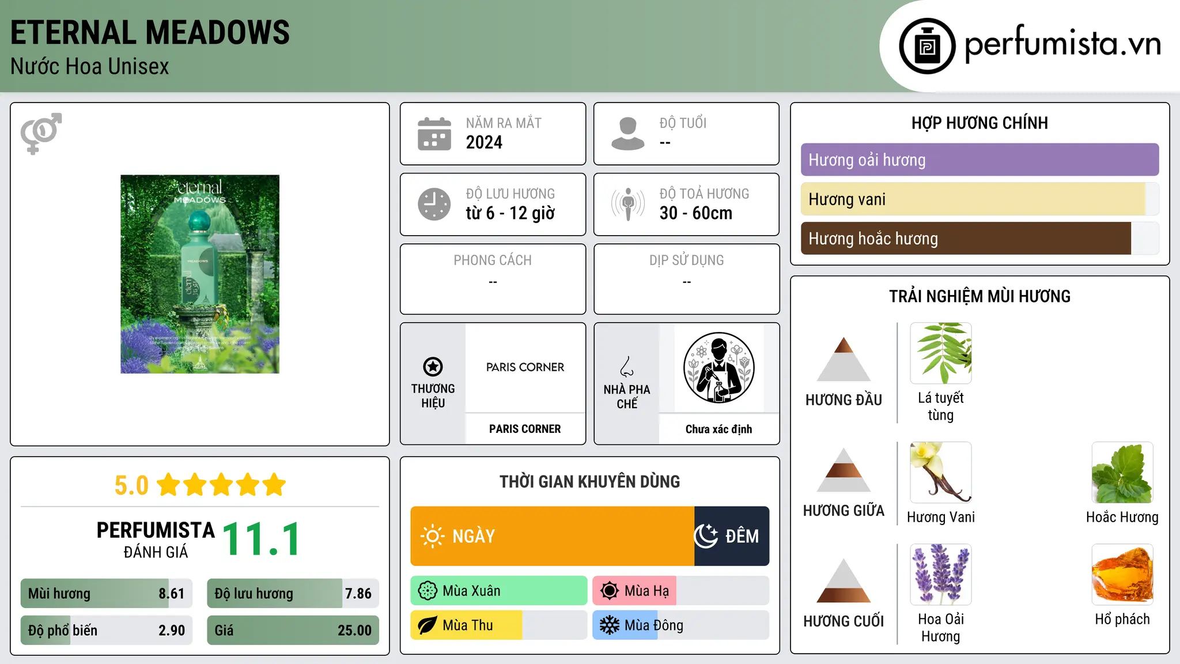Click the sun icon in Ngày bar

pos(432,536)
